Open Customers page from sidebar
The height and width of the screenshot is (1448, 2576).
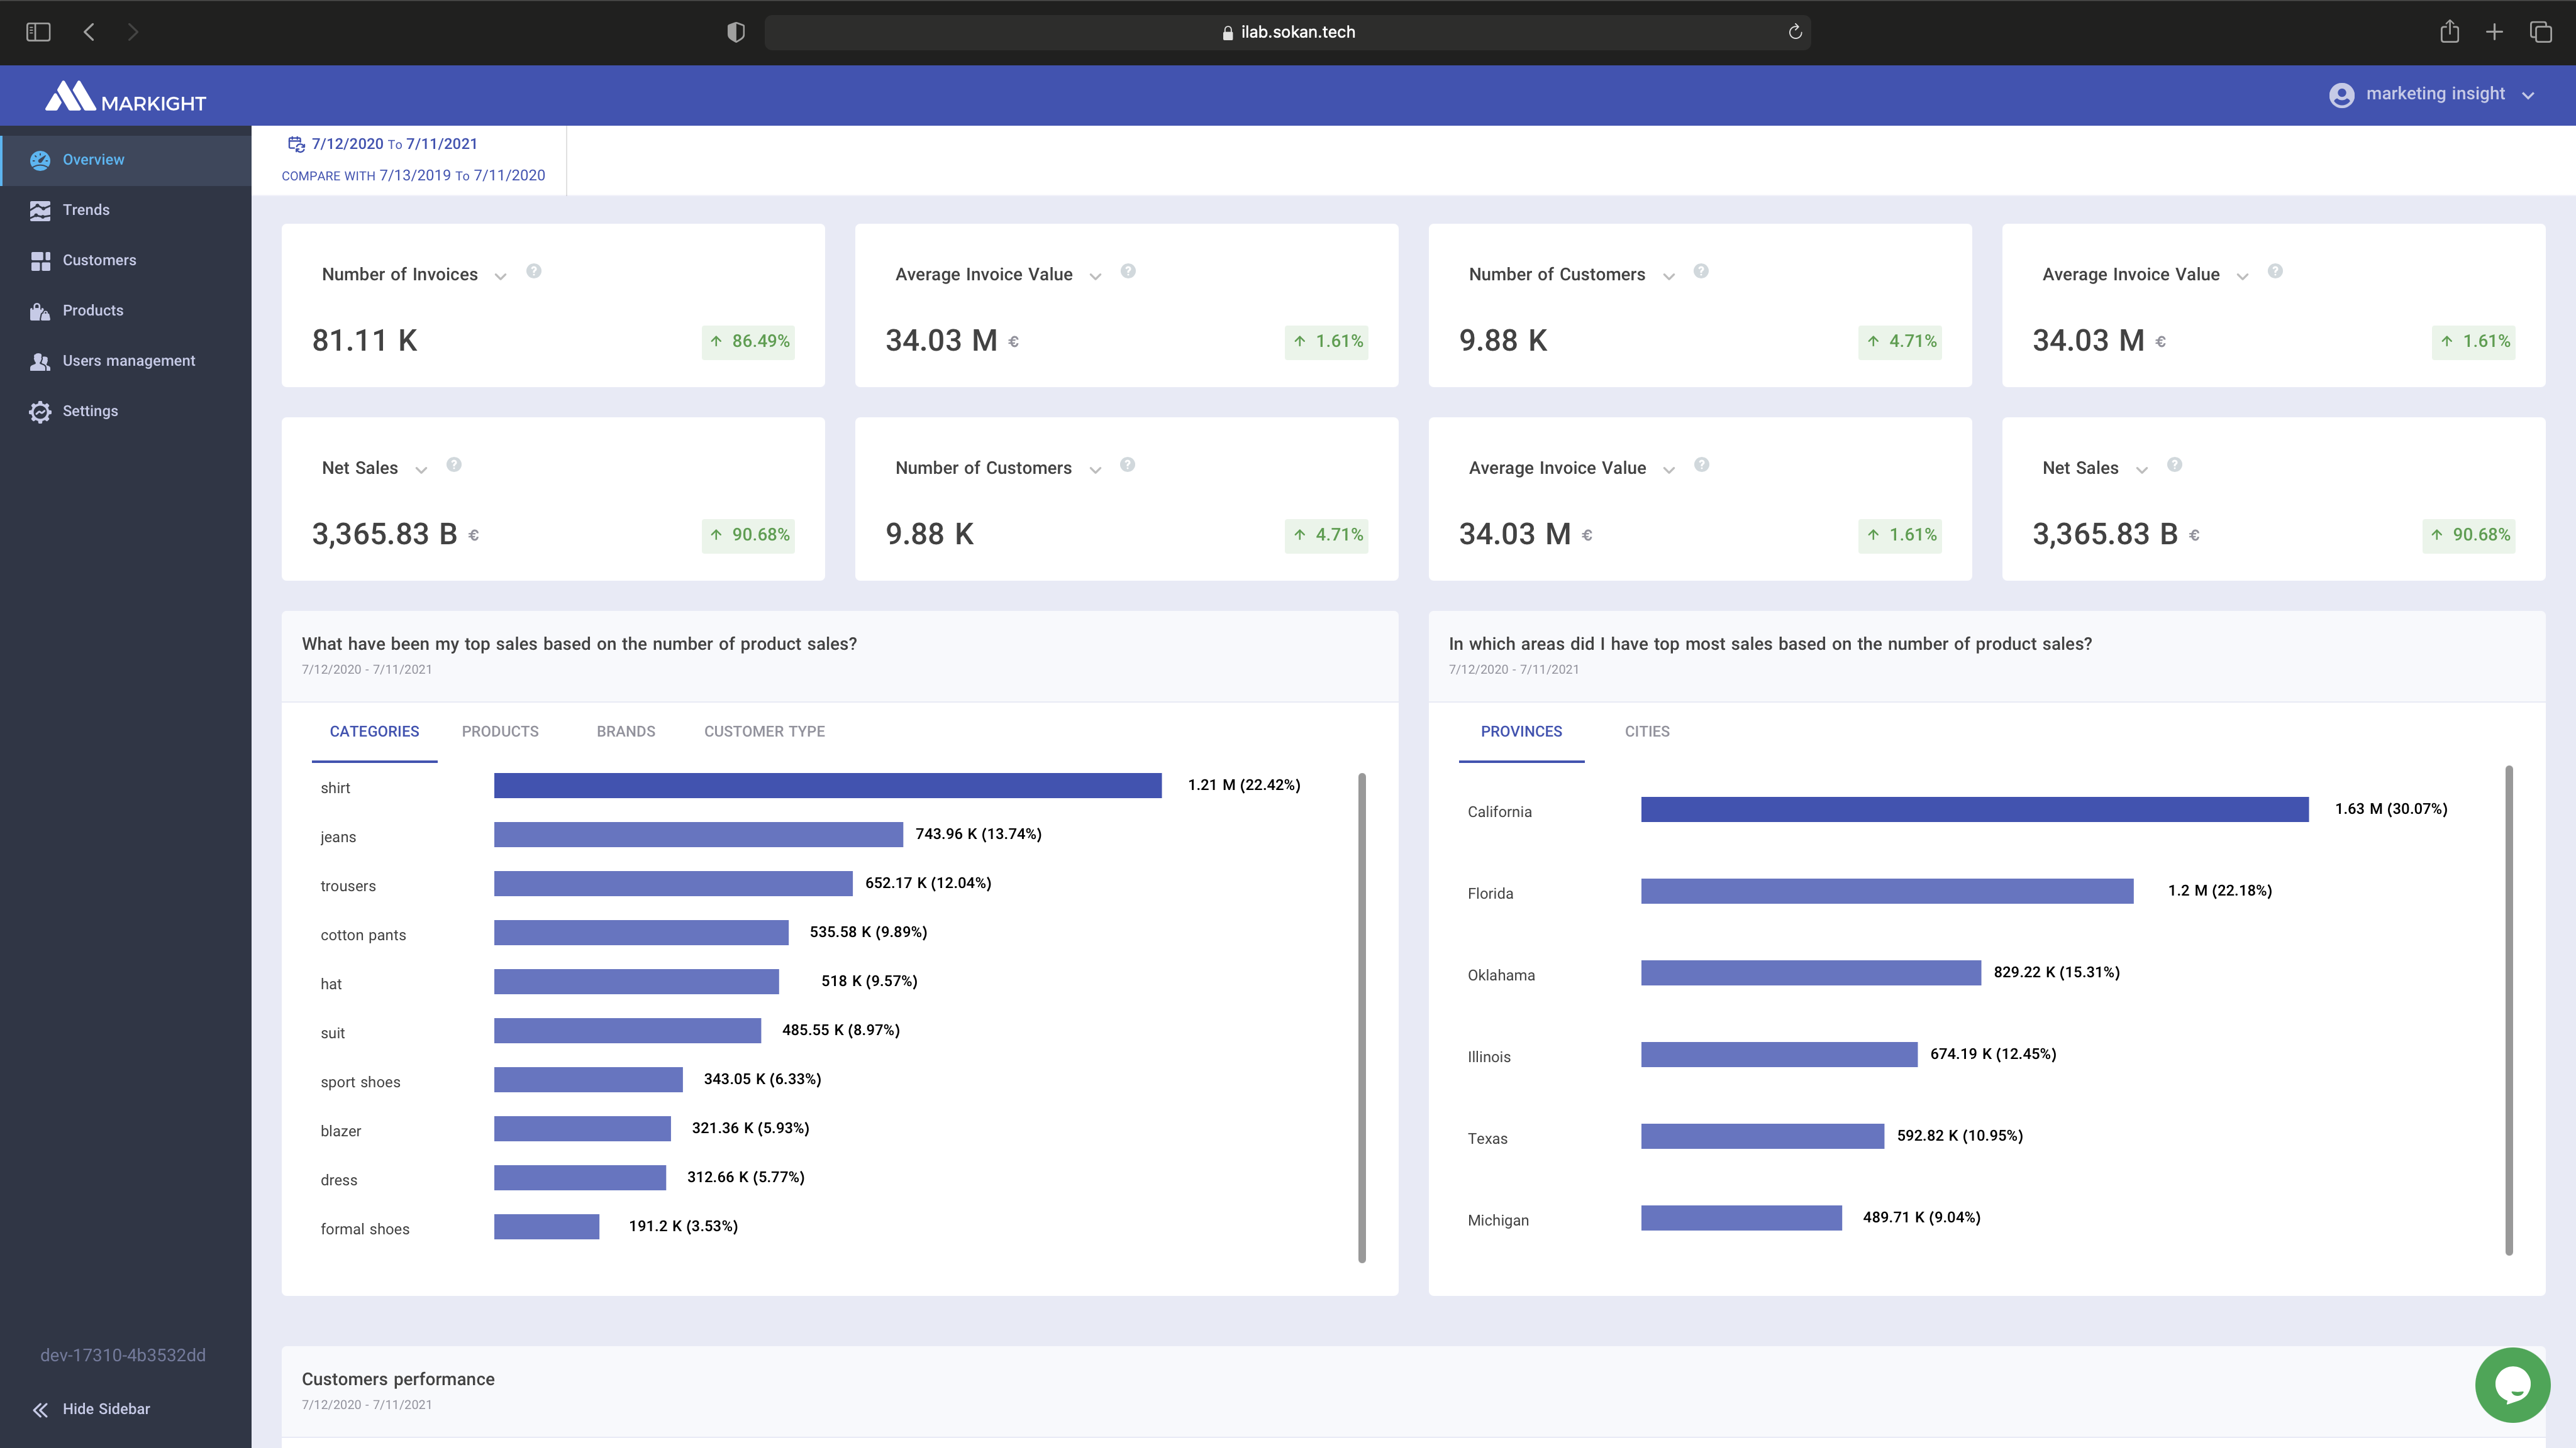click(x=99, y=260)
